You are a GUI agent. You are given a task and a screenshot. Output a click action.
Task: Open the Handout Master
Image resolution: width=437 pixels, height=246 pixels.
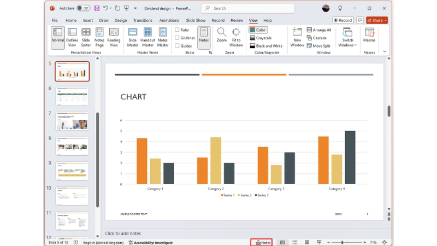coord(147,37)
